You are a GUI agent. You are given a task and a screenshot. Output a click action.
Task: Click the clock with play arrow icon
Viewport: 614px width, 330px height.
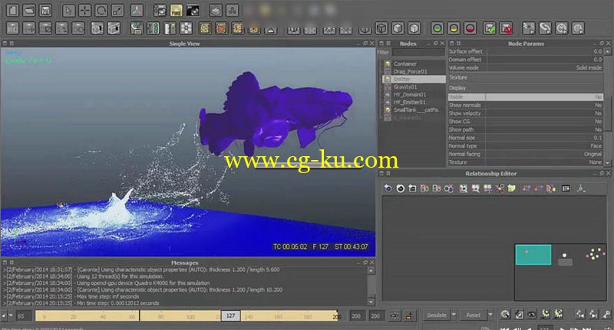pos(562,28)
